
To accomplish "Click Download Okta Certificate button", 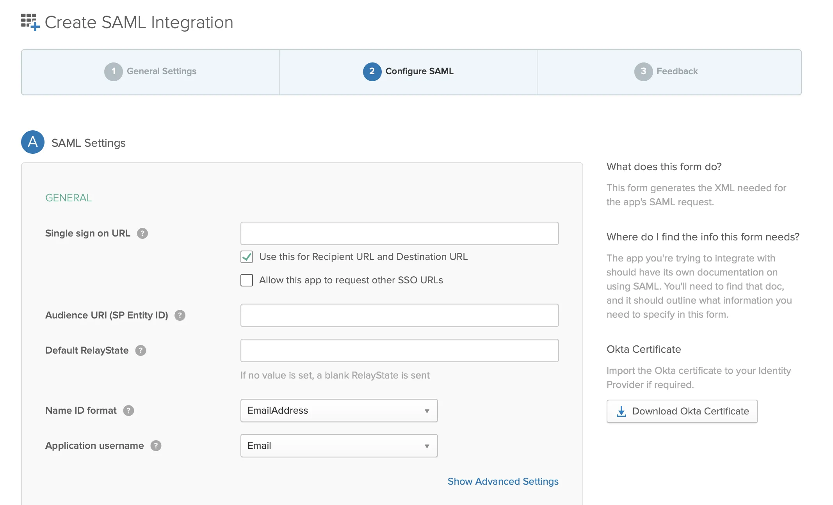I will [682, 411].
